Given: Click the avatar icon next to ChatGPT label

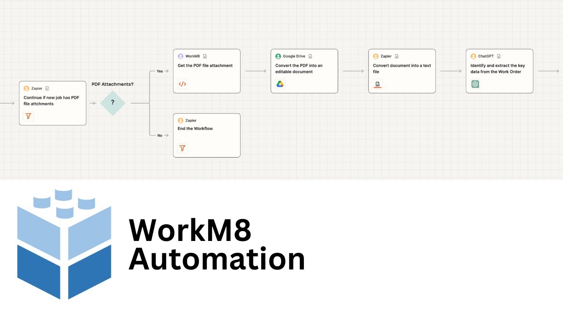Looking at the screenshot, I should (473, 56).
